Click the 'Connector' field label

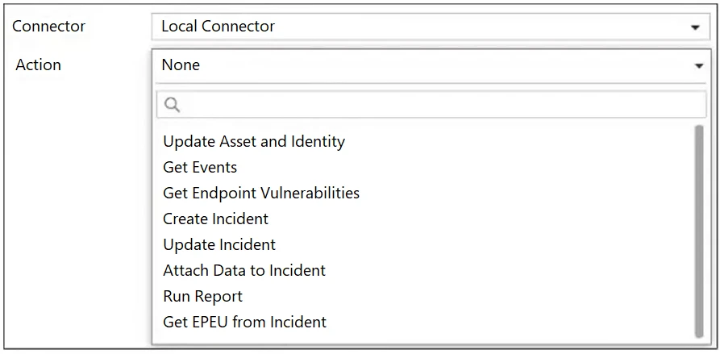(48, 27)
